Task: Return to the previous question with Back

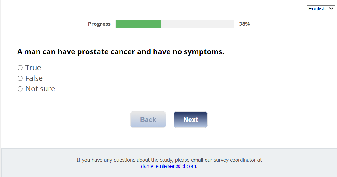Action: tap(148, 120)
